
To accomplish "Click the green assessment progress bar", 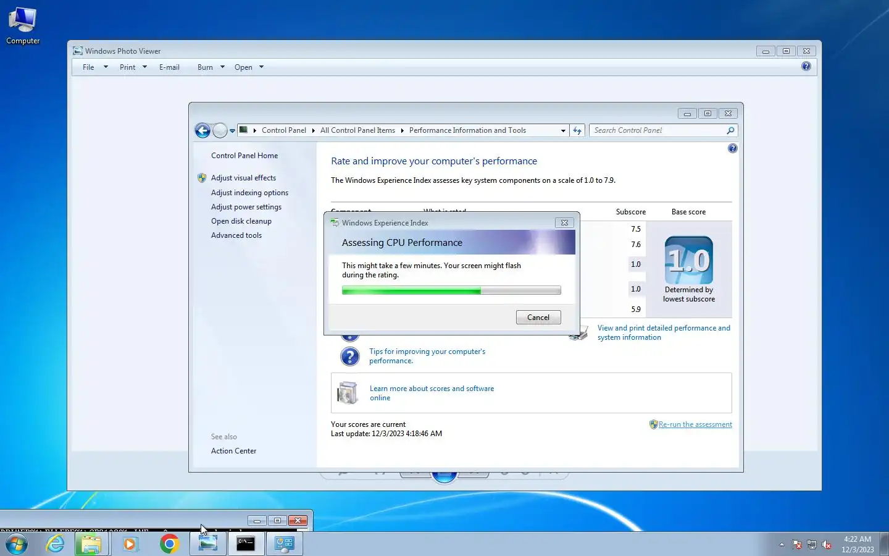I will click(x=451, y=290).
